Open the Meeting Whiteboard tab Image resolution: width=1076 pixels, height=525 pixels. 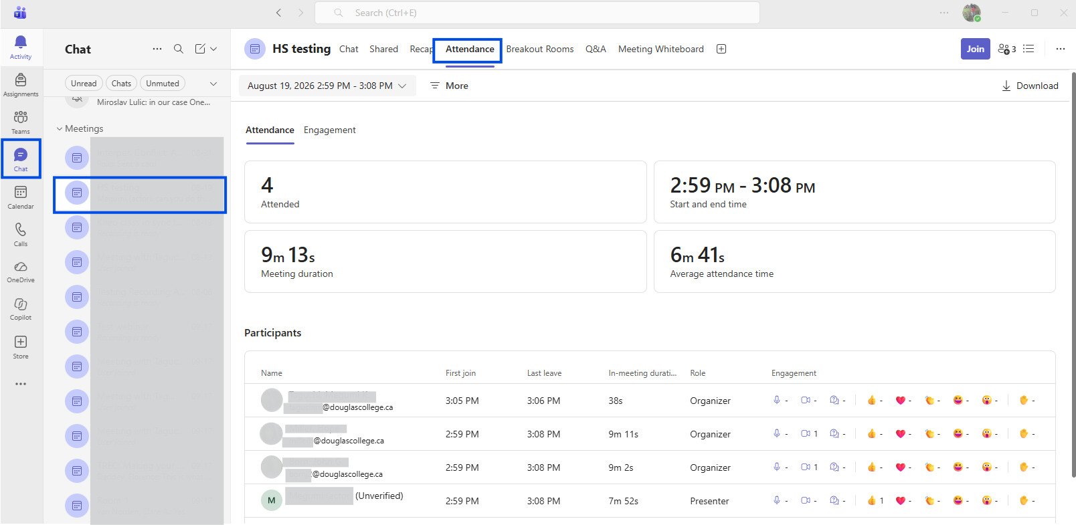[x=661, y=49]
